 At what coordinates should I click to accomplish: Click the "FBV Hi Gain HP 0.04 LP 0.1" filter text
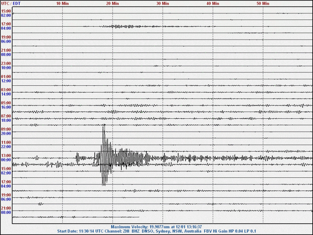(x=230, y=231)
